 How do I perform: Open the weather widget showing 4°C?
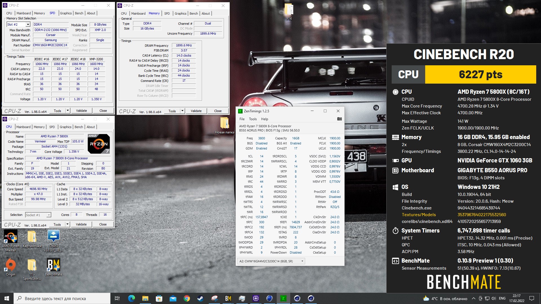(445, 298)
